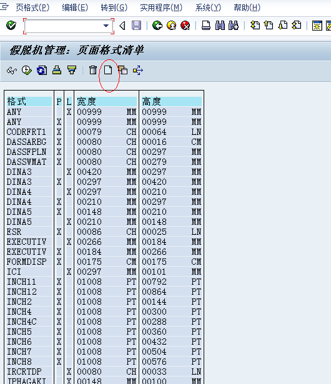Click Find Next binoculars-plus icon

[234, 26]
